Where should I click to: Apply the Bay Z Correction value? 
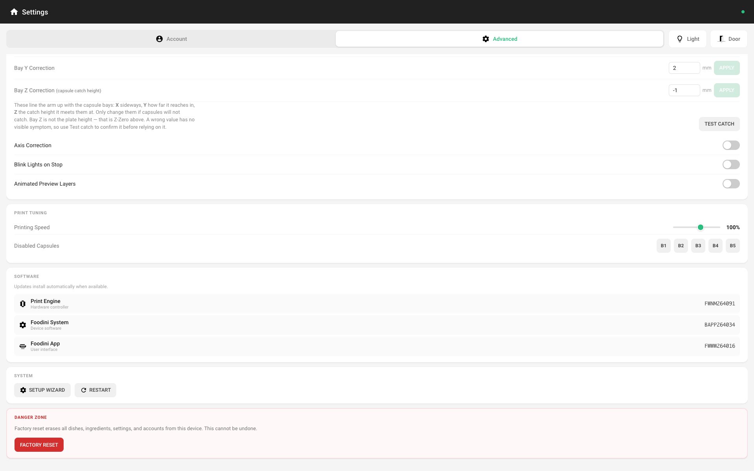point(727,90)
